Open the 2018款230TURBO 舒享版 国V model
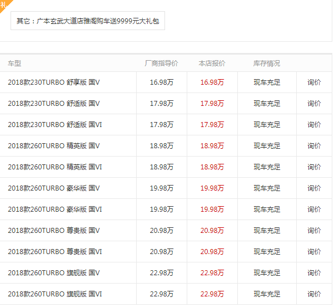334x307 pixels. click(x=54, y=82)
